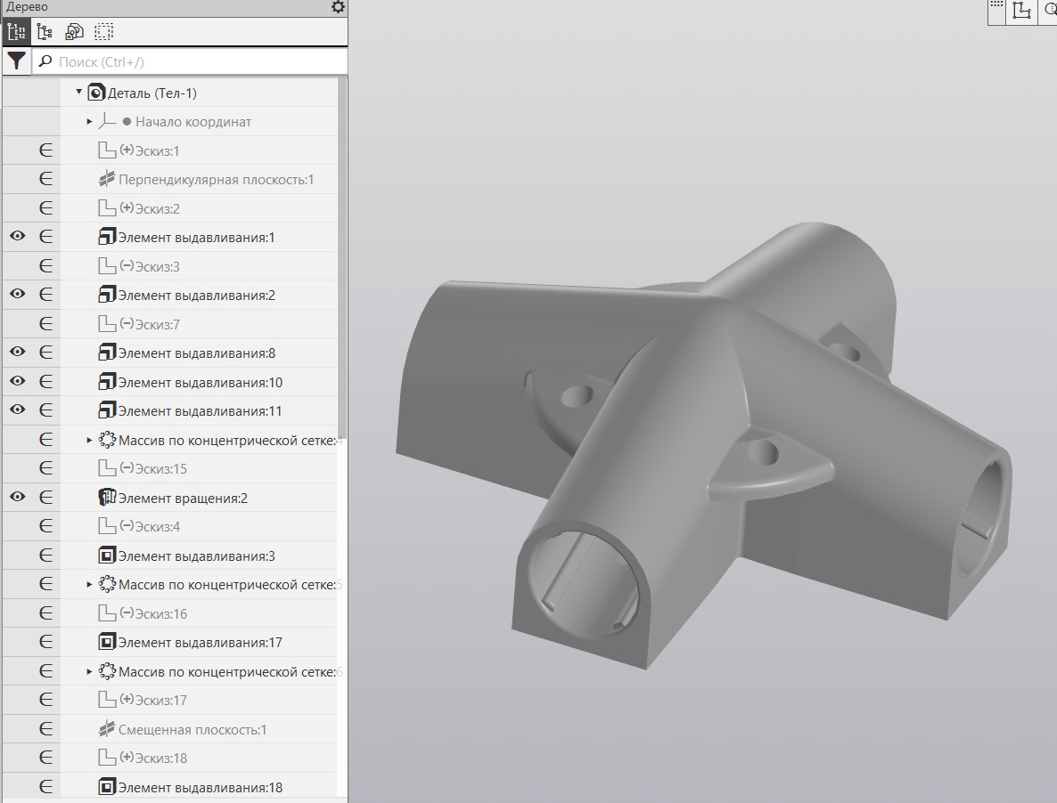Image resolution: width=1057 pixels, height=803 pixels.
Task: Select Смещенная плоскость:1 item
Action: [193, 730]
